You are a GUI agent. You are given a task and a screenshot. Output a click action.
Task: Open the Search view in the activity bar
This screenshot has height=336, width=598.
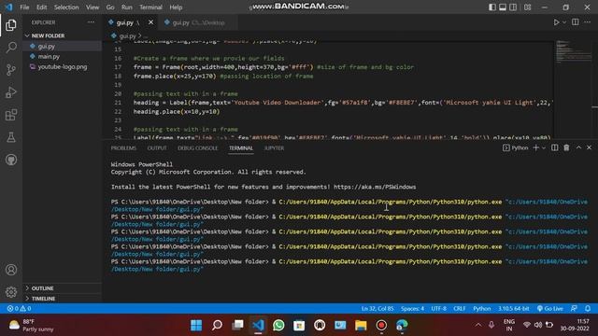(x=11, y=48)
